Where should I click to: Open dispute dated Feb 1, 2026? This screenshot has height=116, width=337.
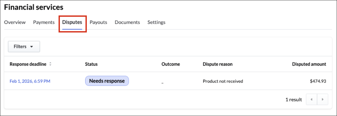pos(30,81)
